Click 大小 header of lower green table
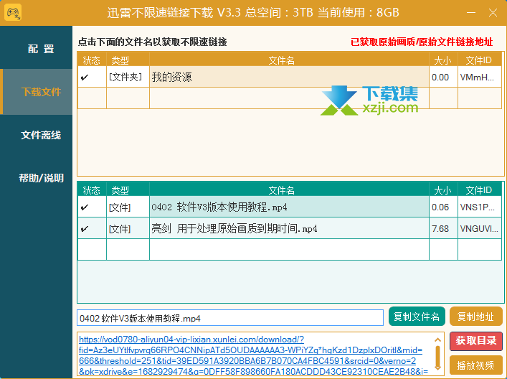This screenshot has height=379, width=507. coord(442,190)
